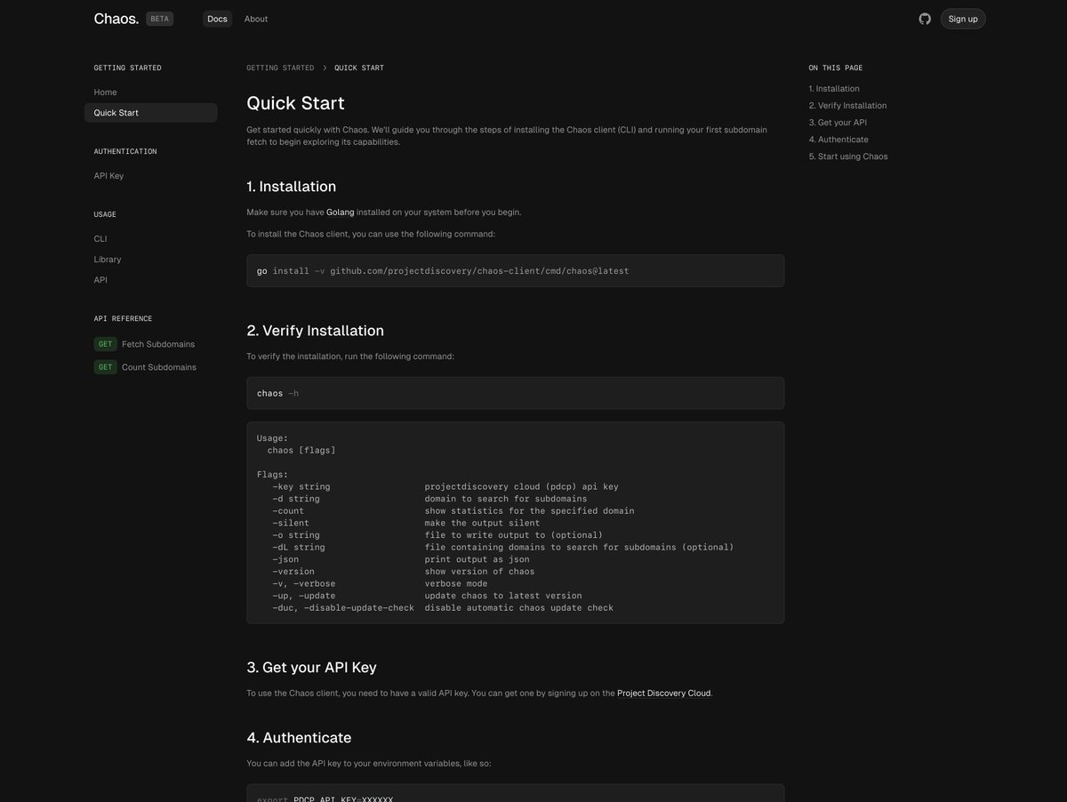Click the go install command code block

tap(516, 271)
